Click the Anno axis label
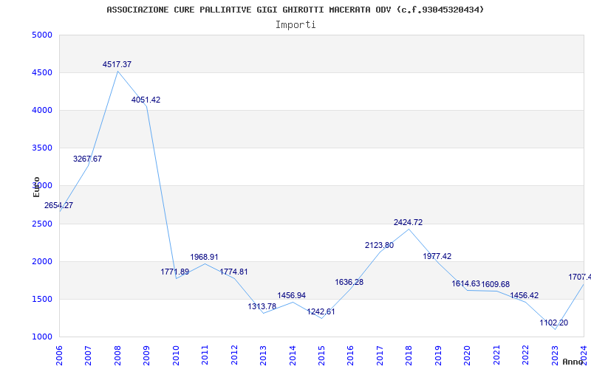This screenshot has height=369, width=591. pos(573,362)
